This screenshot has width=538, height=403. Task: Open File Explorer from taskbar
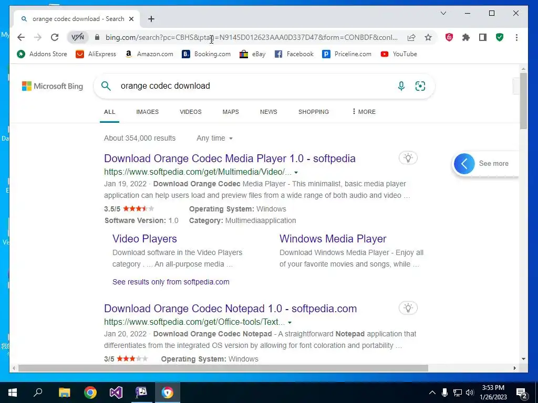64,393
